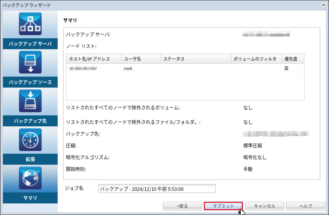Open the Summary globe icon step

tap(30, 178)
